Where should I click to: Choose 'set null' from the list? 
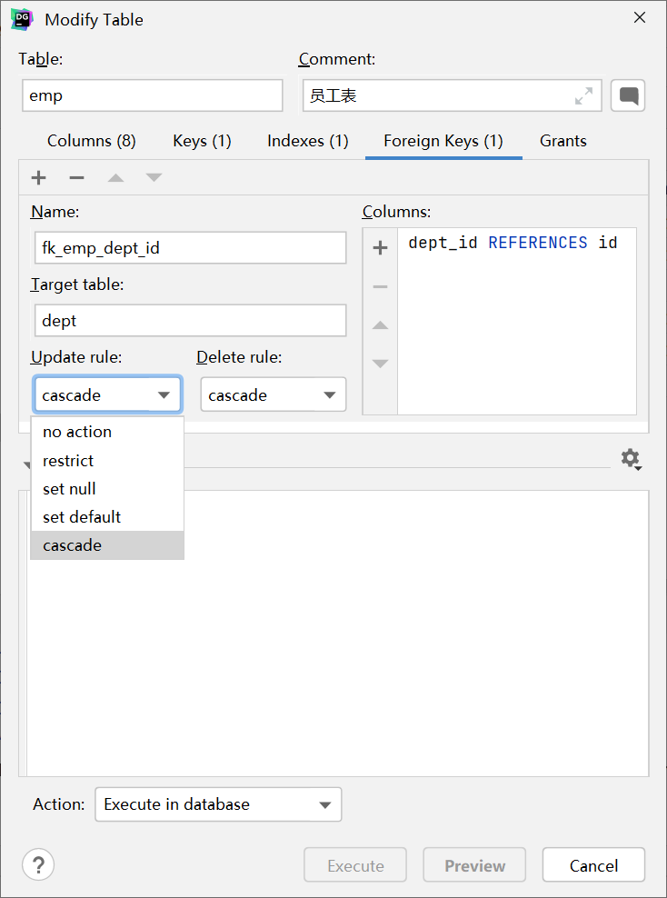tap(107, 488)
